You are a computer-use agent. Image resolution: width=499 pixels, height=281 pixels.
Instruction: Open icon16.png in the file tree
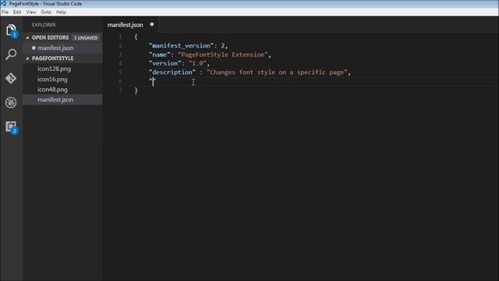tap(52, 80)
